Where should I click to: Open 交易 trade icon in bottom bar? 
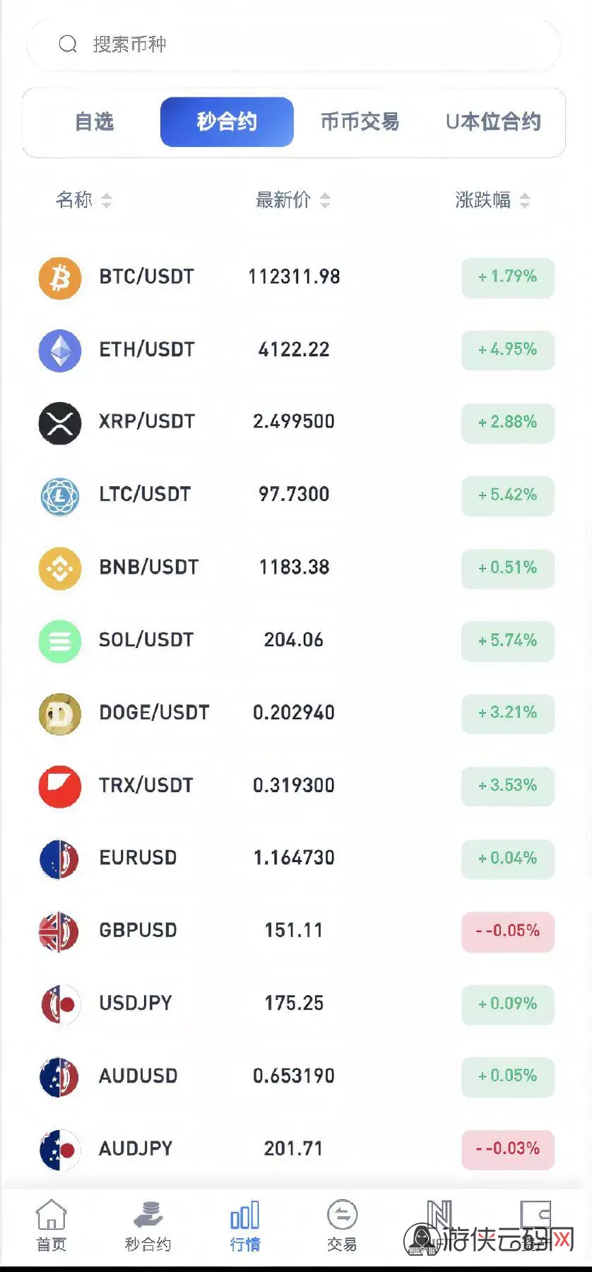click(342, 1225)
